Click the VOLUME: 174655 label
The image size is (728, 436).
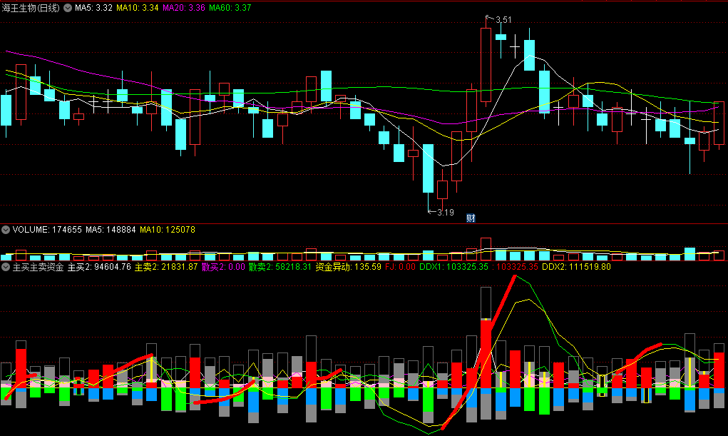[x=47, y=230]
